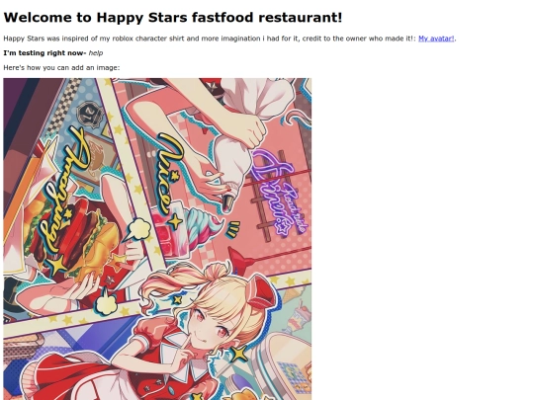534x400 pixels.
Task: Click the yellow sparkle star below Nice
Action: point(175,222)
